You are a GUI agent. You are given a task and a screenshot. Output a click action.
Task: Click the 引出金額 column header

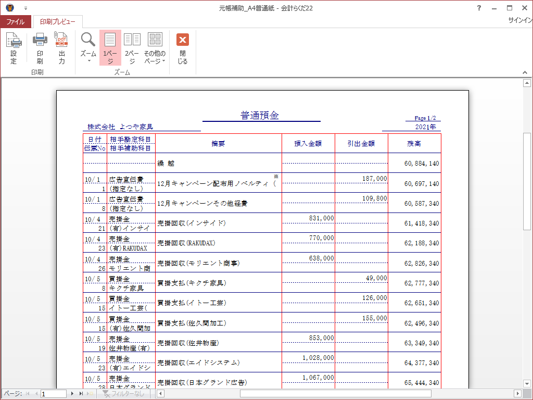[361, 144]
